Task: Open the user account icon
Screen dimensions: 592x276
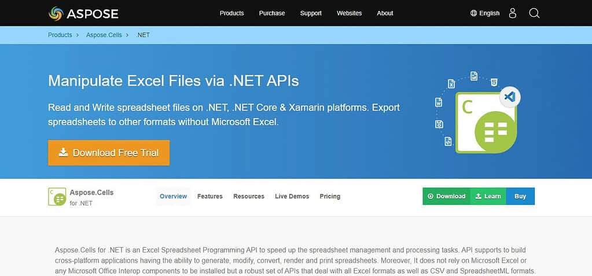Action: click(x=512, y=13)
